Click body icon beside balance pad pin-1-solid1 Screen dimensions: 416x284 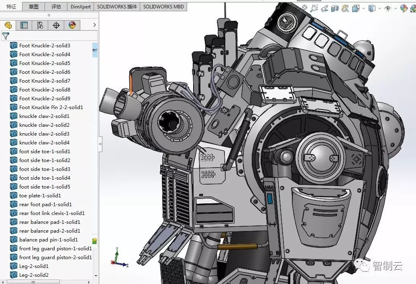pyautogui.click(x=14, y=240)
